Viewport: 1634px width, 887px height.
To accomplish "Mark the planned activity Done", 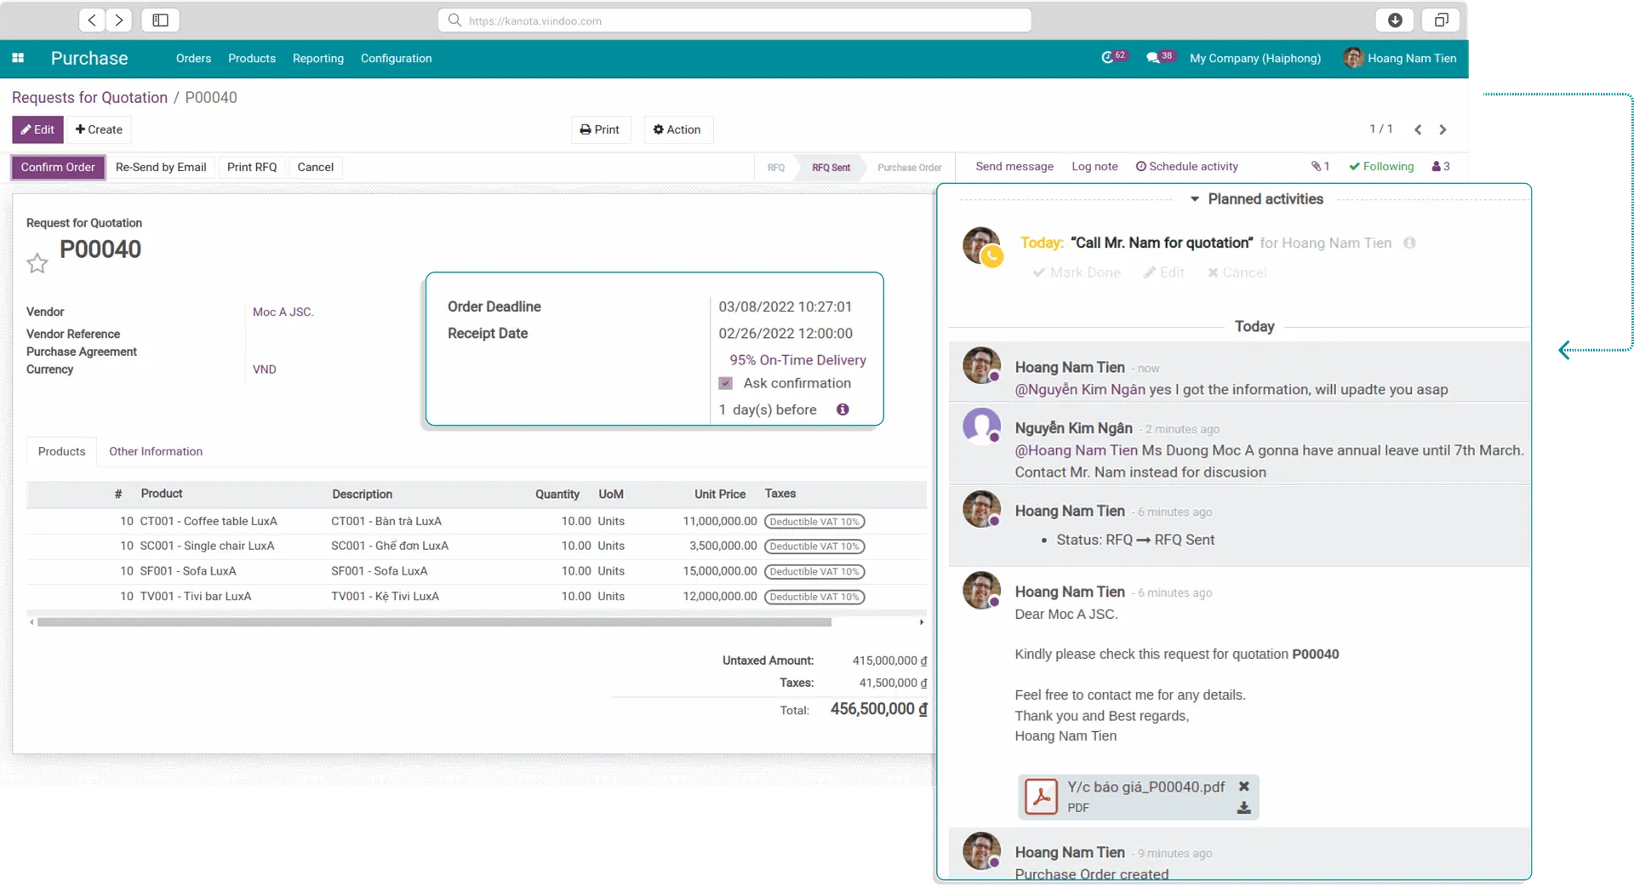I will [1077, 272].
